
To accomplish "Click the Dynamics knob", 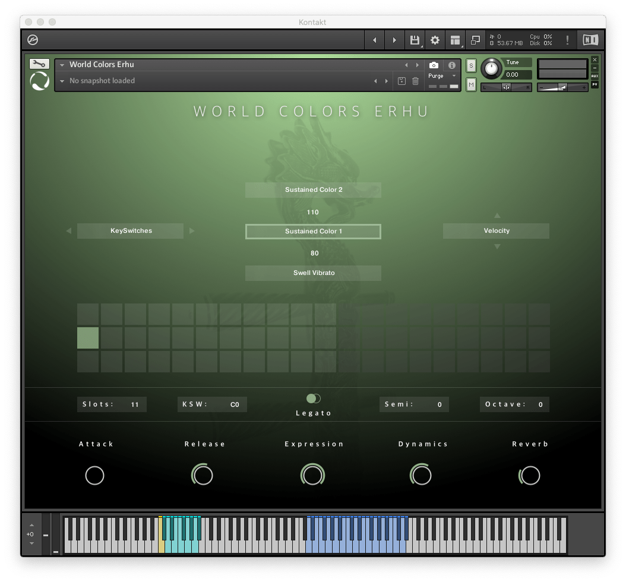I will tap(421, 475).
